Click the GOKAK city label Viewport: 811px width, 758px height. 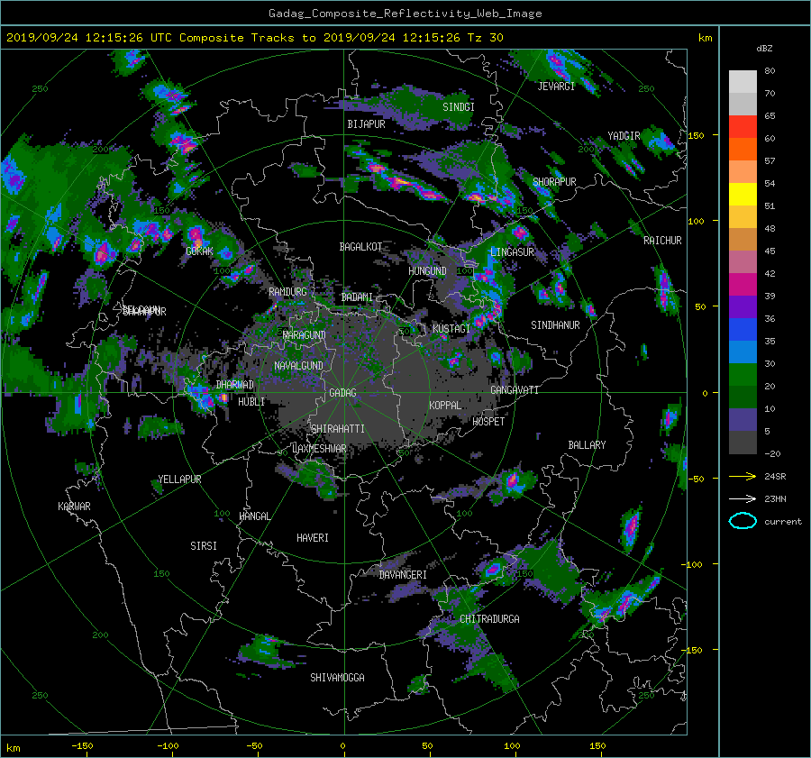pyautogui.click(x=199, y=251)
